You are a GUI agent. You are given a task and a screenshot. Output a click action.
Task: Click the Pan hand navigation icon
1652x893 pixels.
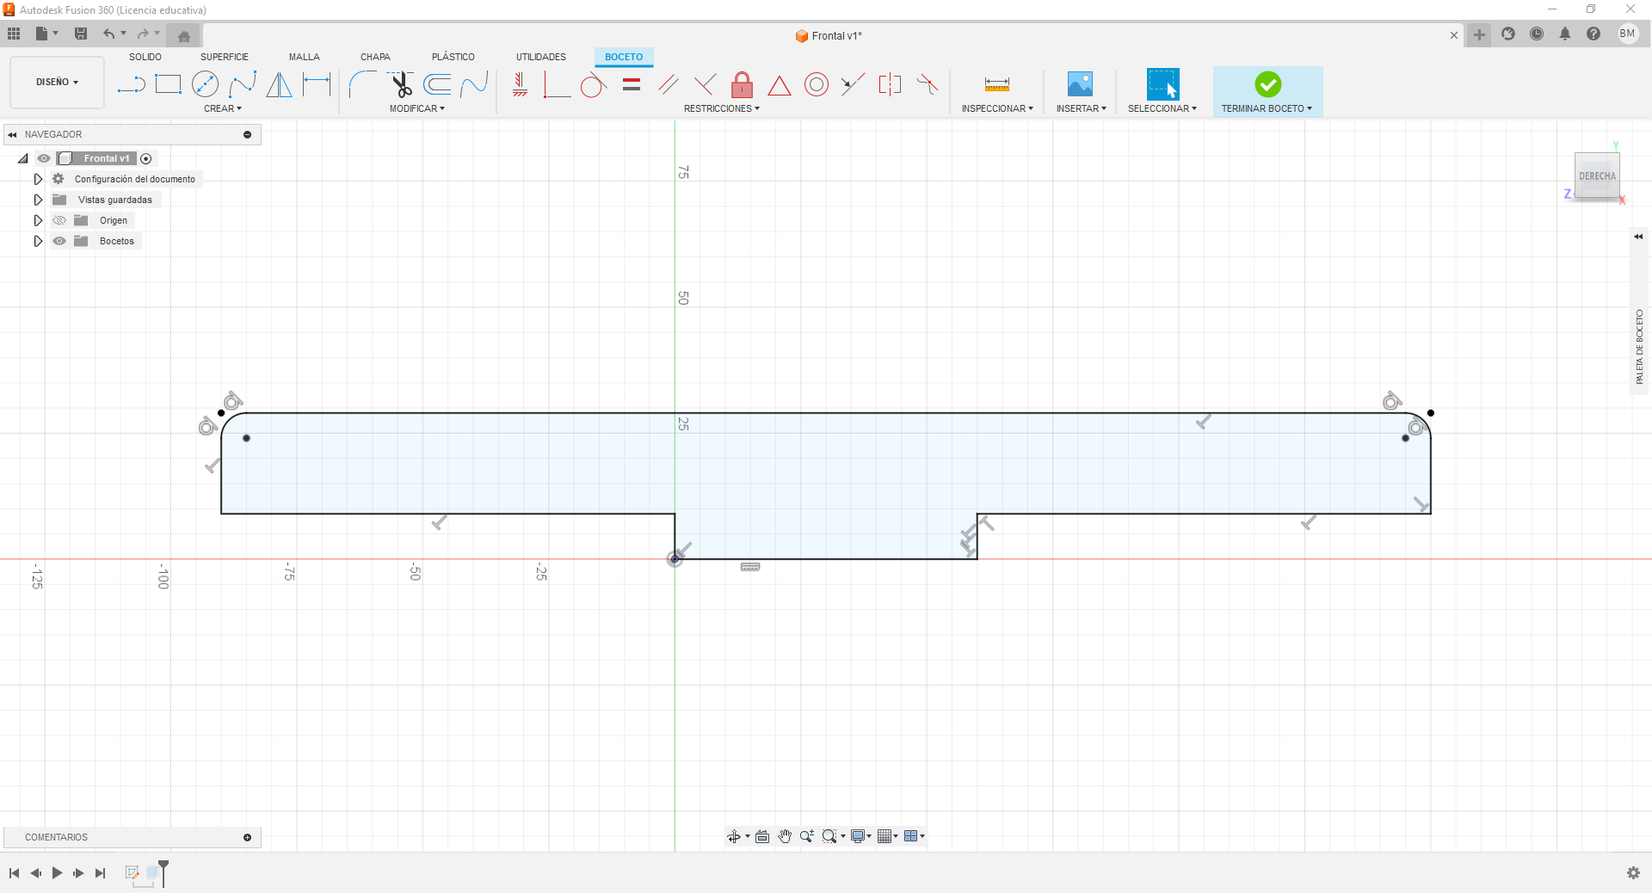pos(785,836)
